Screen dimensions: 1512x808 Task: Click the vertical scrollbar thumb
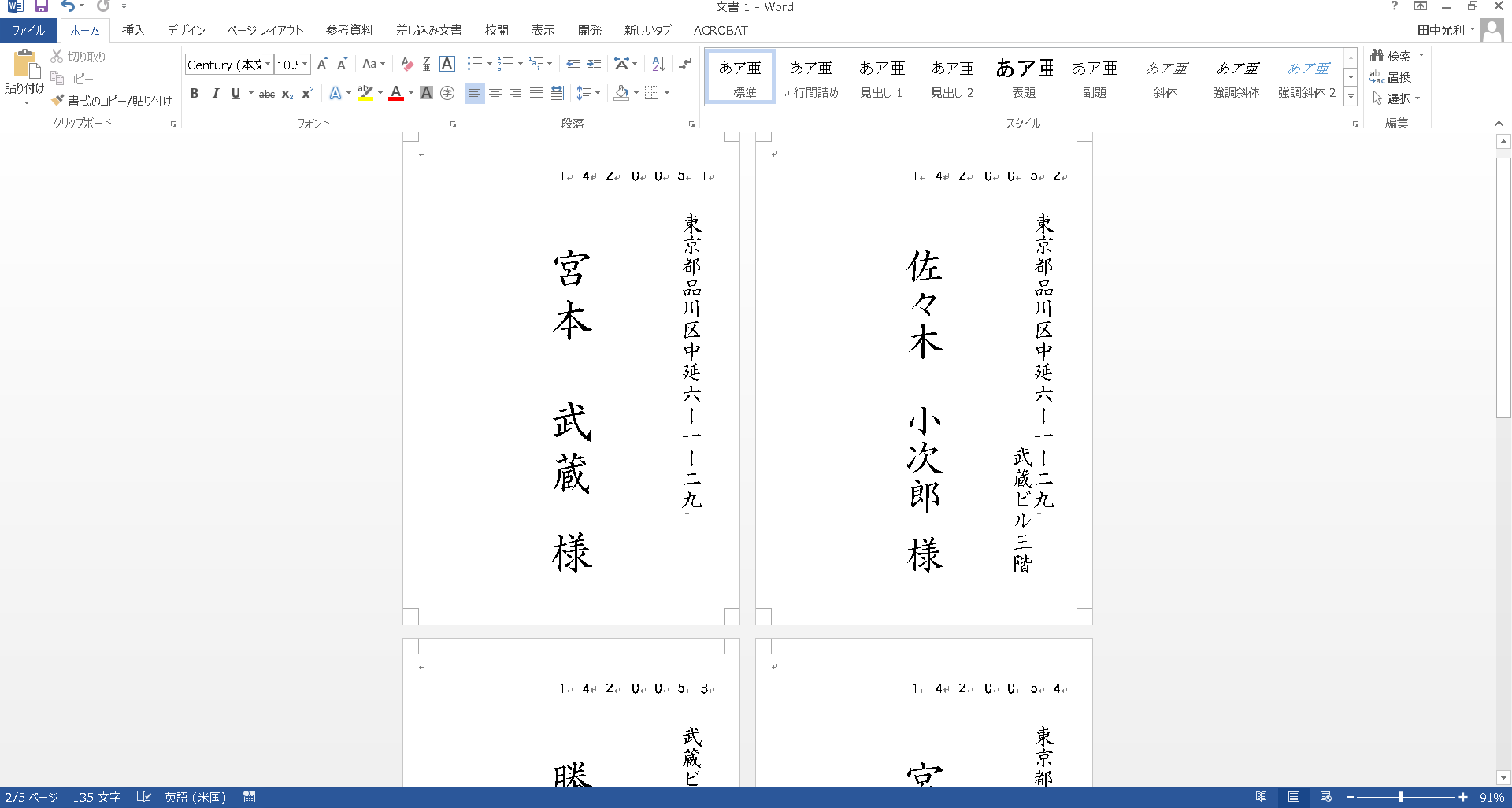click(1503, 287)
